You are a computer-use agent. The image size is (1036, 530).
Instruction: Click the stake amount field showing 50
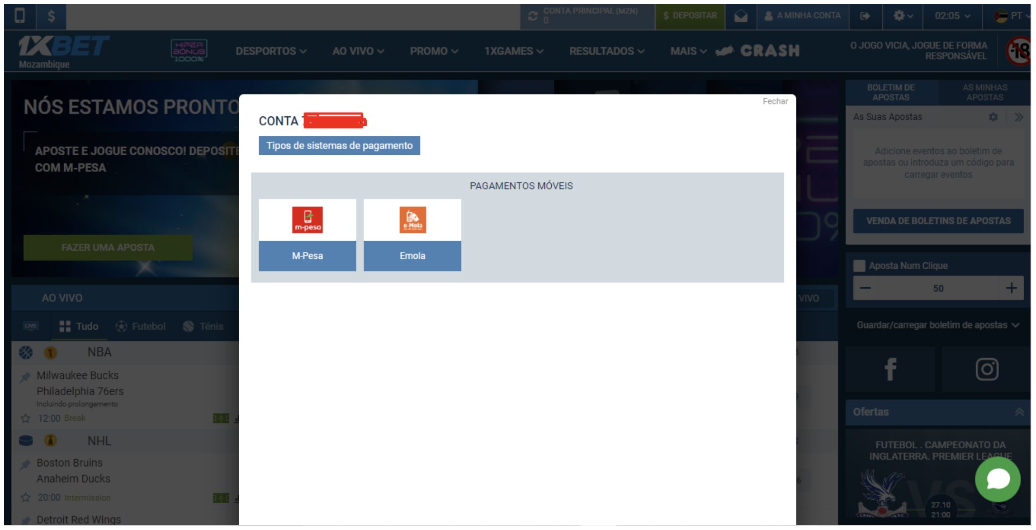[938, 288]
